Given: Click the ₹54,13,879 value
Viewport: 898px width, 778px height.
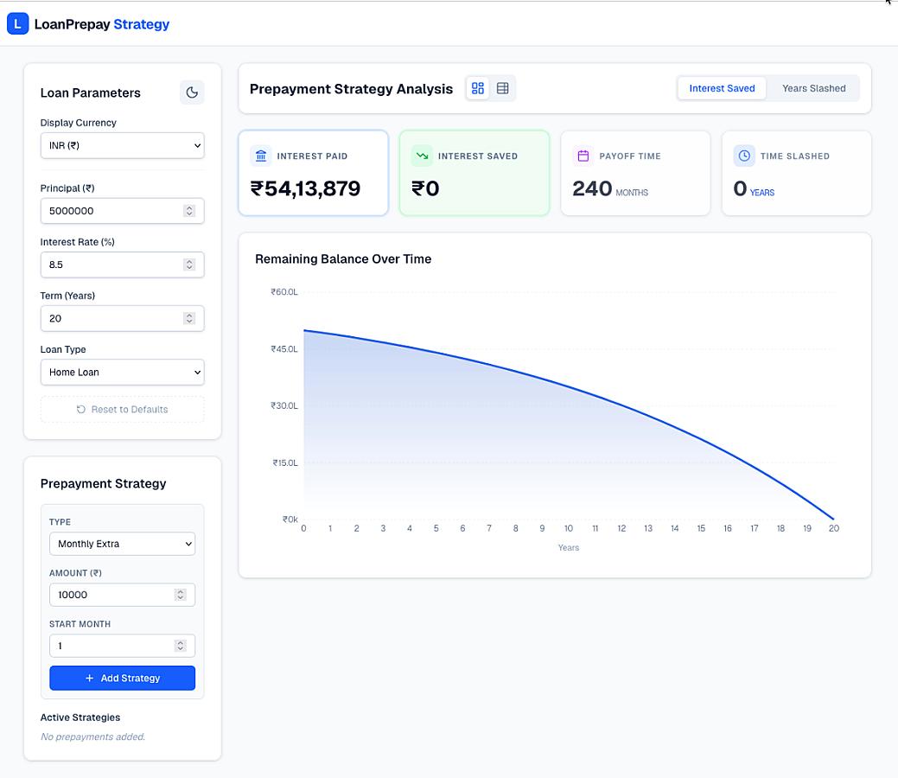Looking at the screenshot, I should click(306, 188).
